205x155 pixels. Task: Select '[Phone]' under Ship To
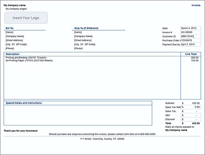coord(78,48)
